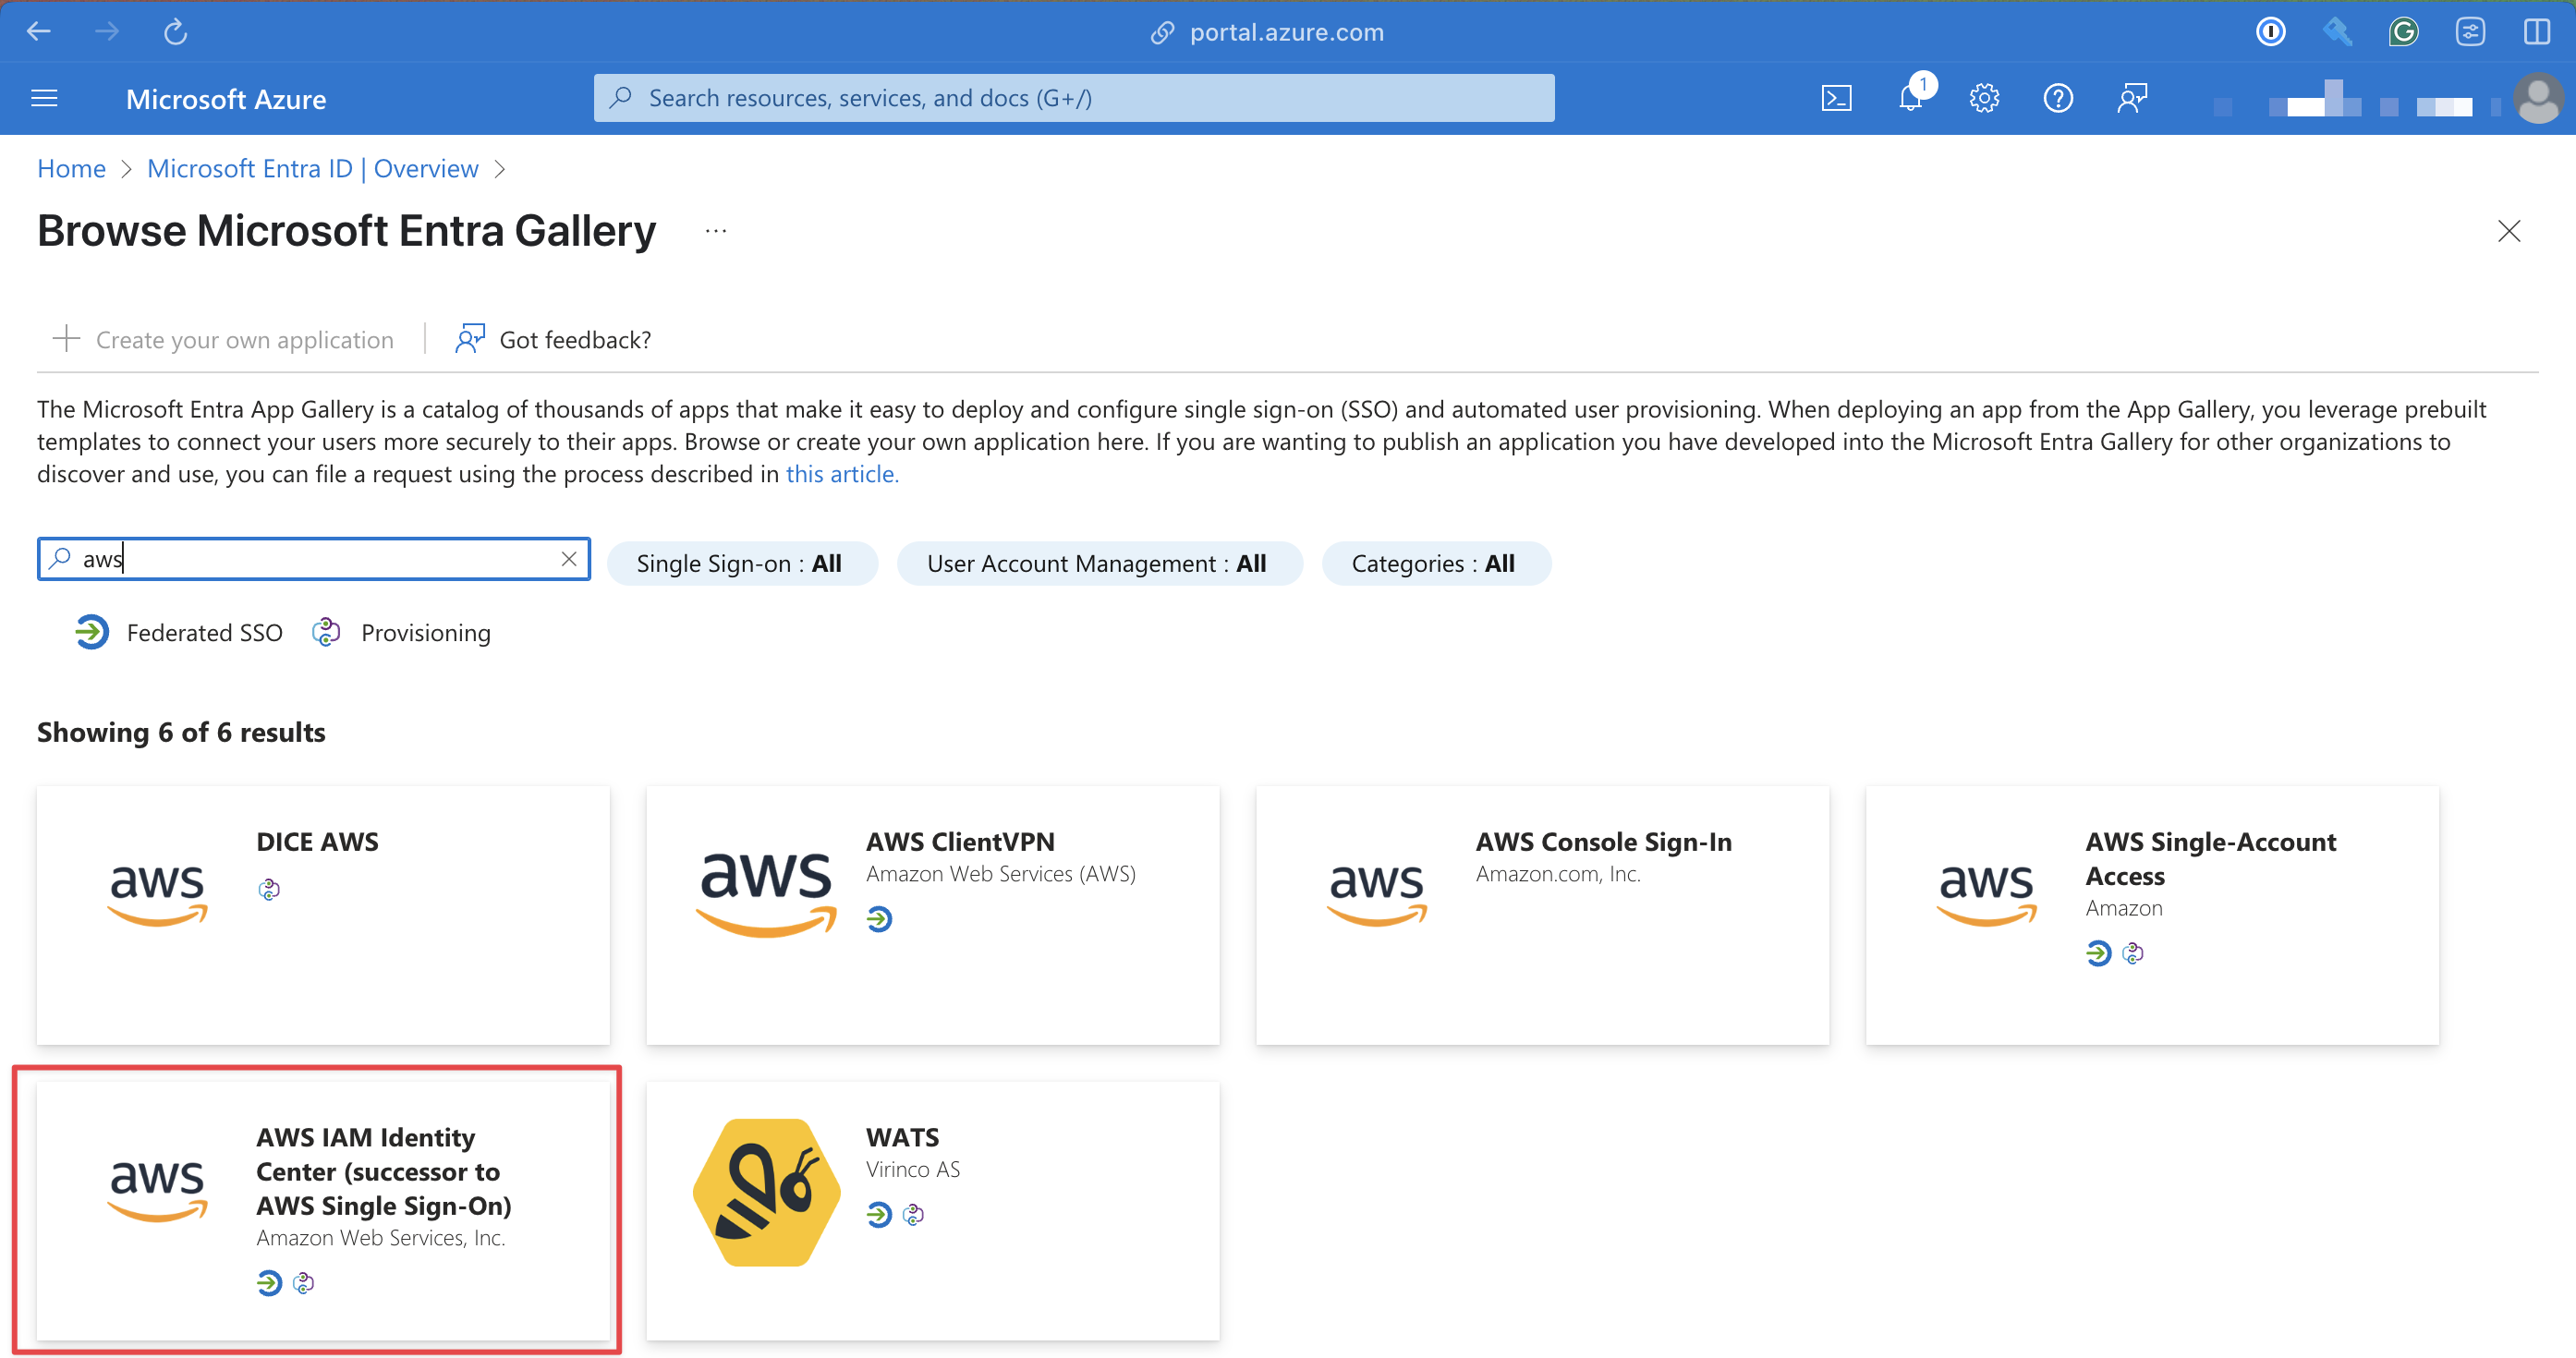Click the 'Showing 6 of 6 results' text
Screen dimensions: 2576x1358
point(181,732)
